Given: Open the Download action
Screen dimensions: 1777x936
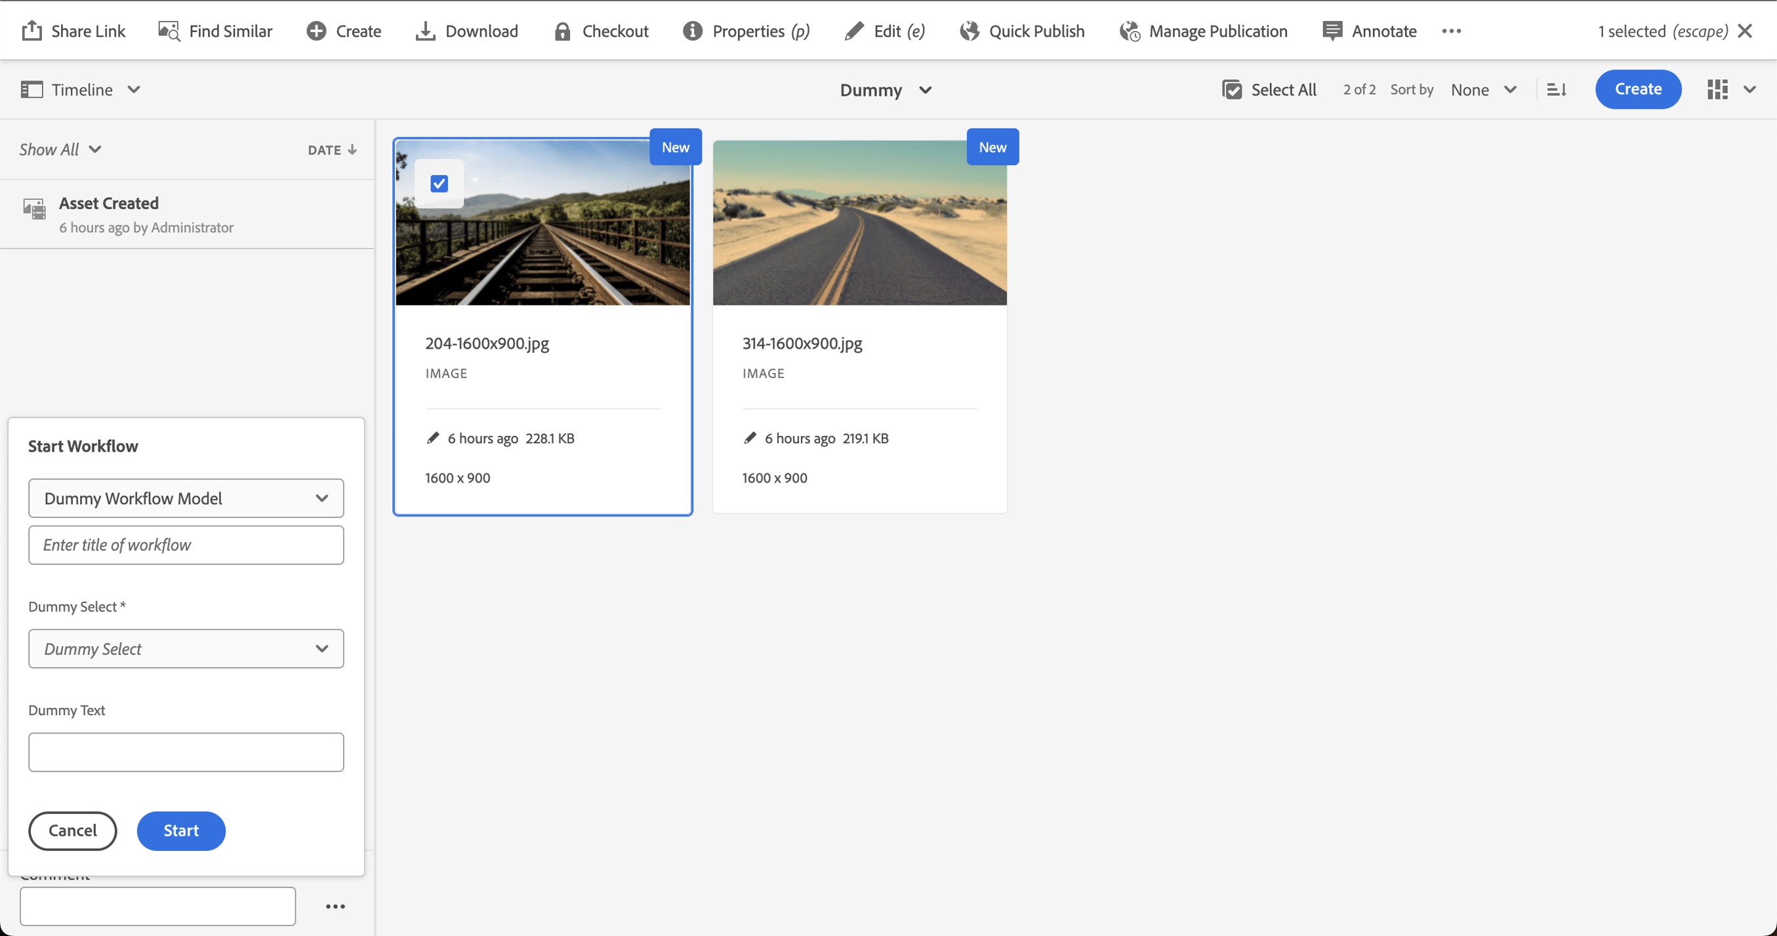Looking at the screenshot, I should pos(426,30).
